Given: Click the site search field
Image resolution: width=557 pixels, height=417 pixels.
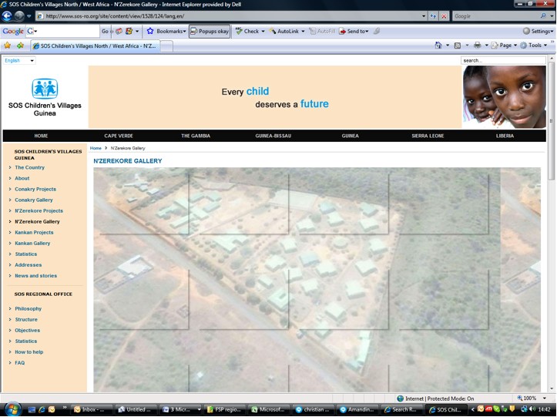Looking at the screenshot, I should 503,60.
